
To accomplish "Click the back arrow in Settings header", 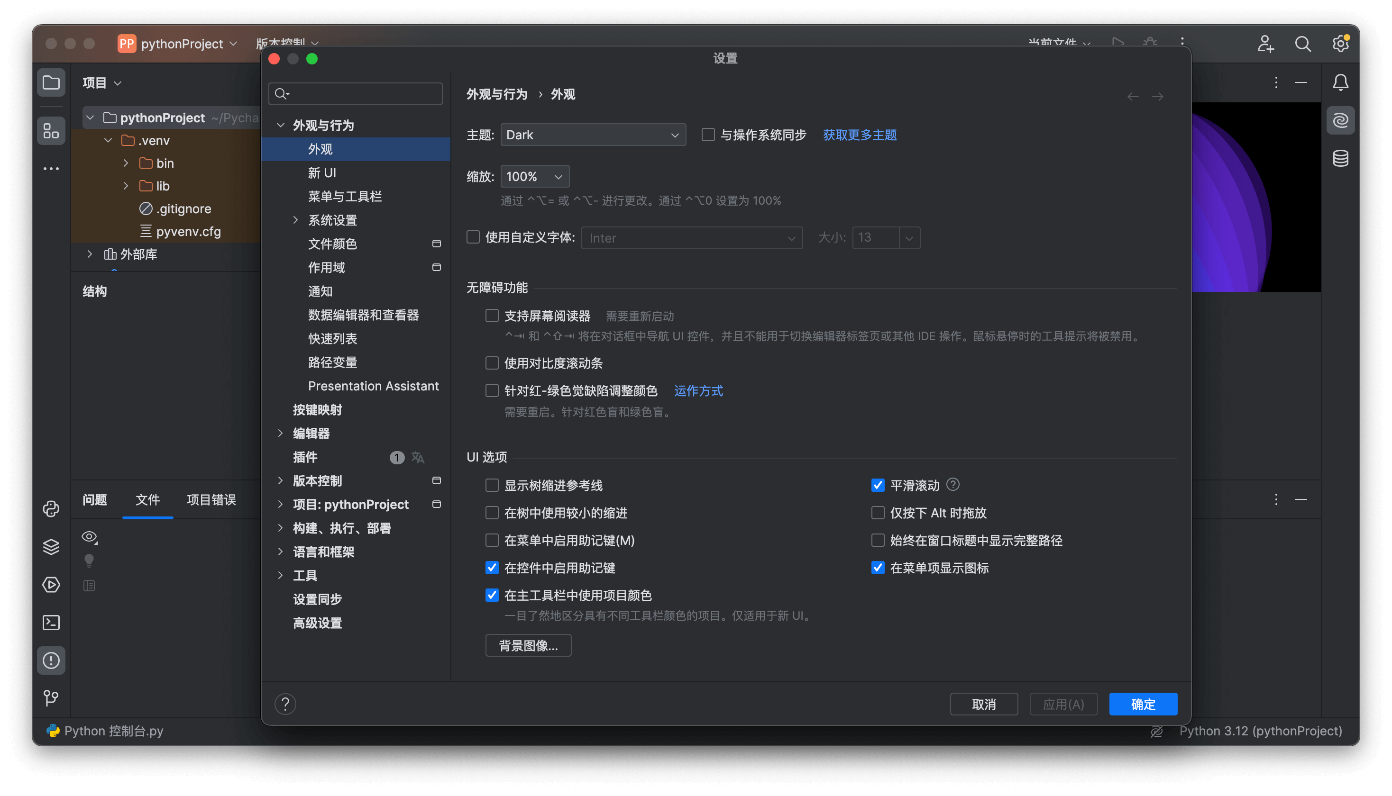I will [1133, 97].
